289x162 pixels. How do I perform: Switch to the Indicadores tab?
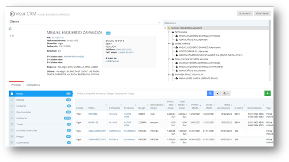tap(33, 85)
